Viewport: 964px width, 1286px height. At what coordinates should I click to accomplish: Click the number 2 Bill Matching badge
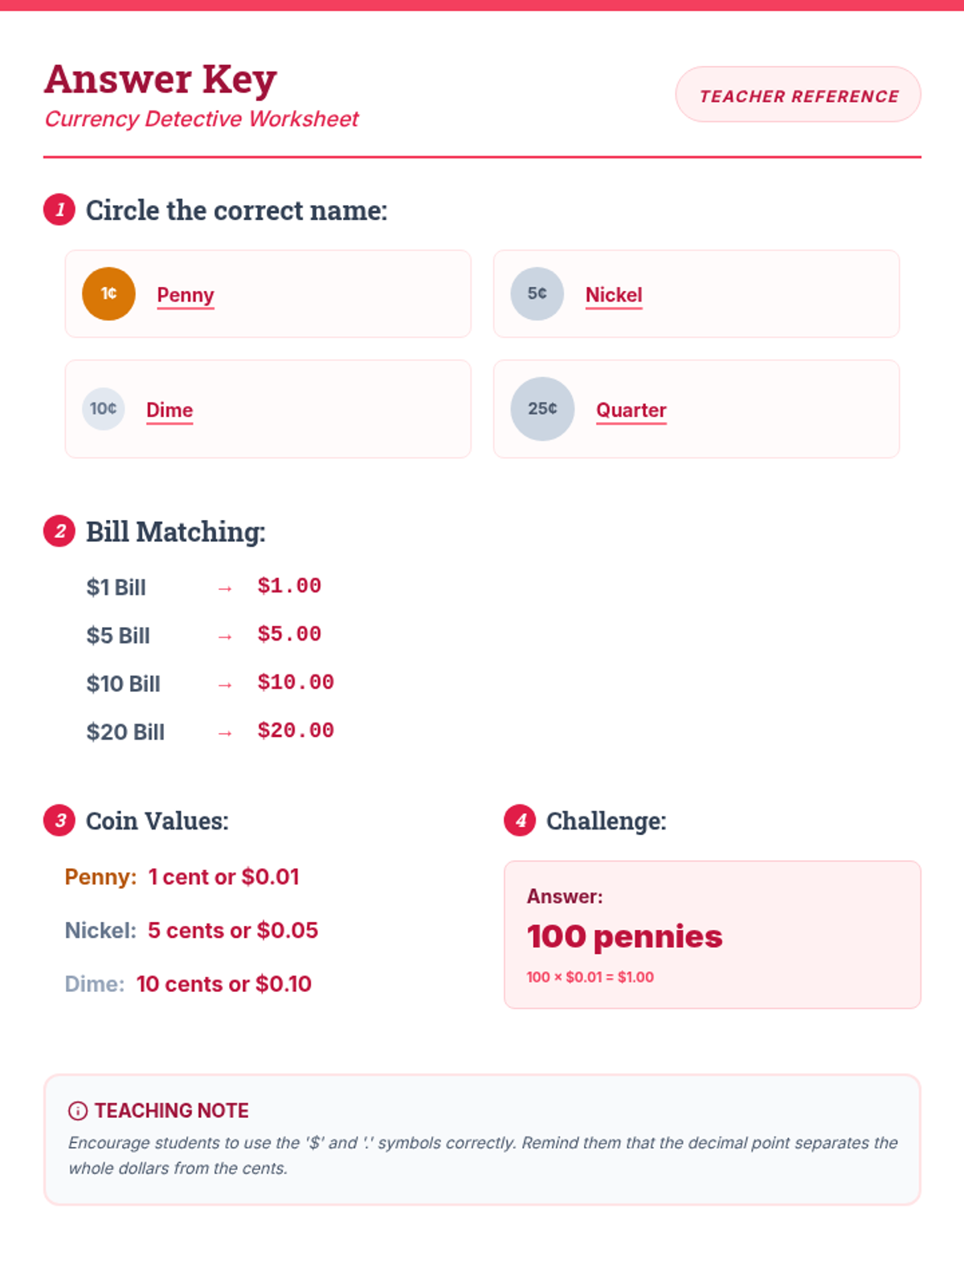point(59,531)
